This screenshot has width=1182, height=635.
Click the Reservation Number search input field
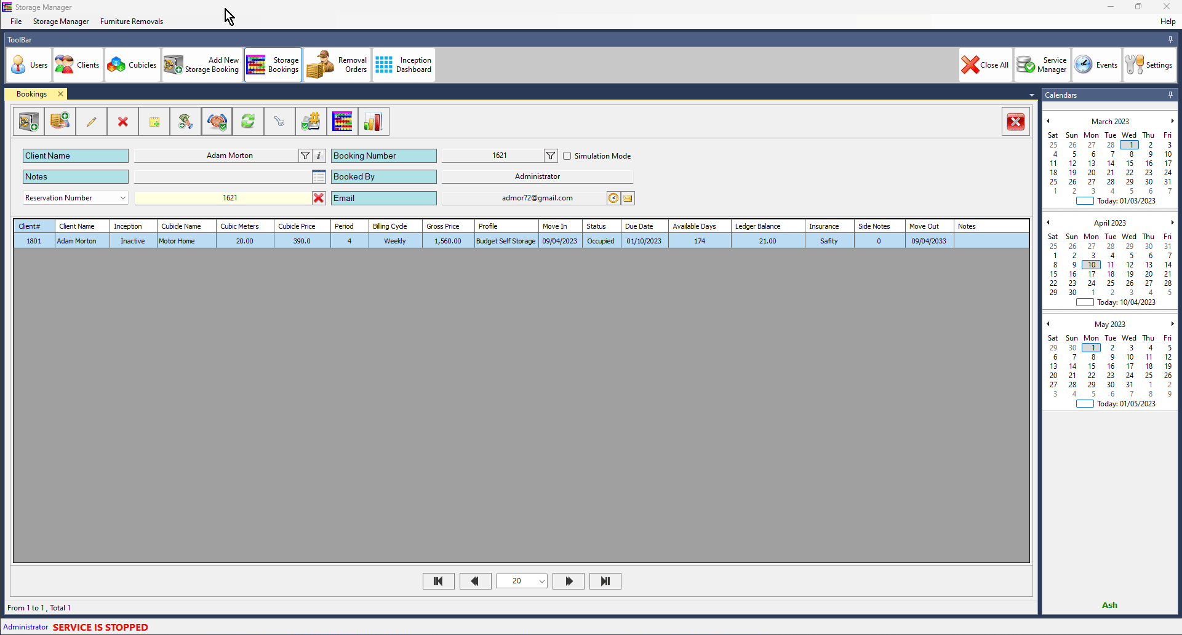(223, 198)
